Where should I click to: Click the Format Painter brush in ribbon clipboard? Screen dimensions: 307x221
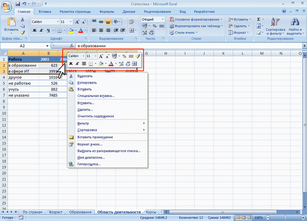coord(22,33)
